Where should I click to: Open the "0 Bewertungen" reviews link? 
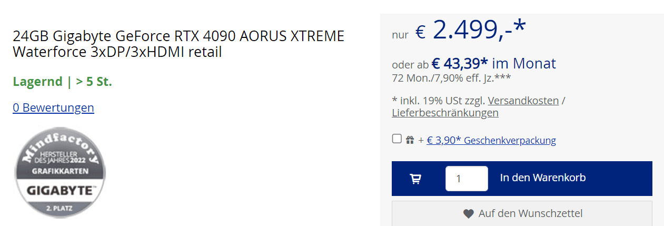click(53, 108)
